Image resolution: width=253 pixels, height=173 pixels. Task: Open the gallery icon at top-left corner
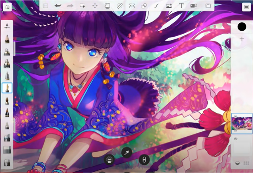click(x=7, y=7)
